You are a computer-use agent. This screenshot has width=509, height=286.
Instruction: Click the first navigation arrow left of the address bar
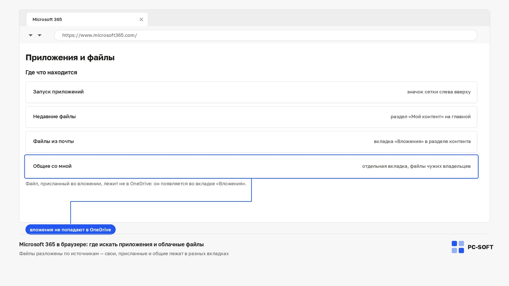pos(31,35)
